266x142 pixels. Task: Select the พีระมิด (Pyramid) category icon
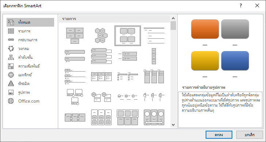pyautogui.click(x=11, y=84)
